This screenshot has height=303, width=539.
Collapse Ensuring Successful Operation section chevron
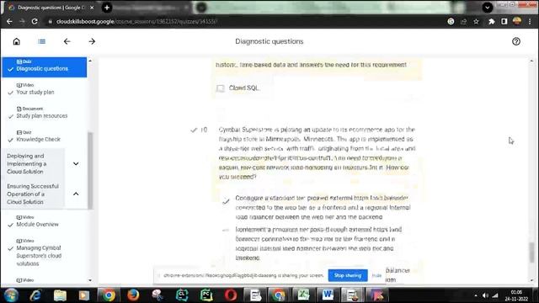(x=76, y=194)
